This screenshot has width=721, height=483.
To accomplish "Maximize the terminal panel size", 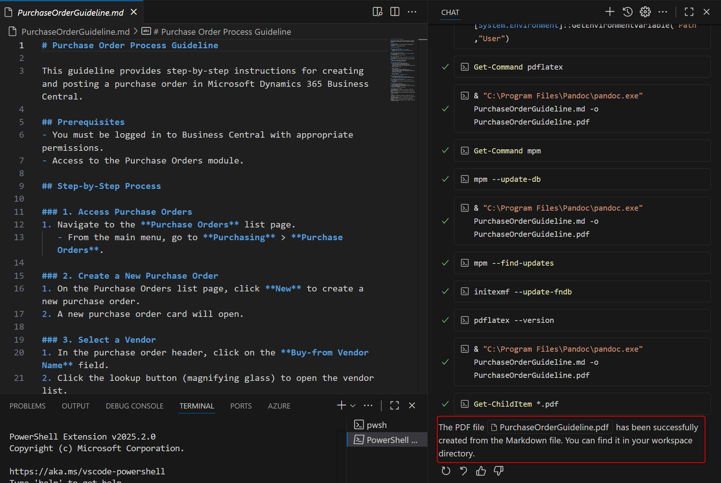I will coord(394,406).
